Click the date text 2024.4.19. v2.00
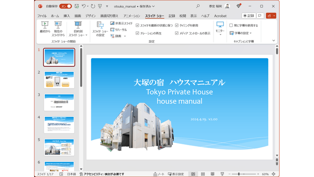 [204, 119]
